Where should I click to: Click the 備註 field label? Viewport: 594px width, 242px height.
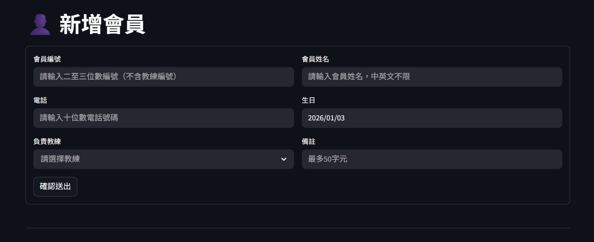(308, 142)
